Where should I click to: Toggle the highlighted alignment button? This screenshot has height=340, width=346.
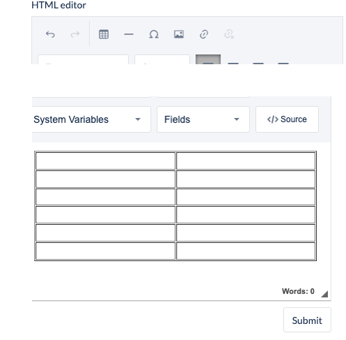coord(208,59)
